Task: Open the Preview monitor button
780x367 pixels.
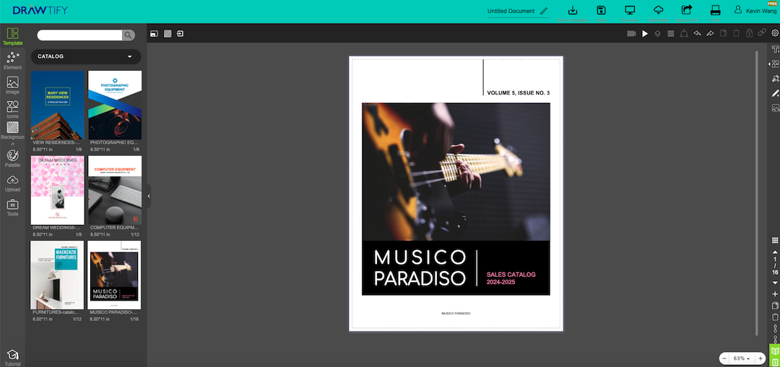Action: point(630,13)
